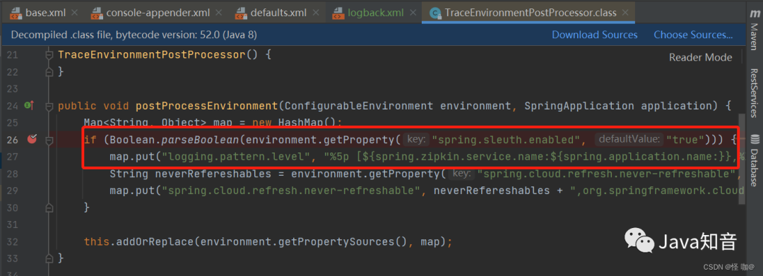Collapse the postProcessEnvironment method at line 24
This screenshot has height=276, width=763.
pyautogui.click(x=49, y=106)
